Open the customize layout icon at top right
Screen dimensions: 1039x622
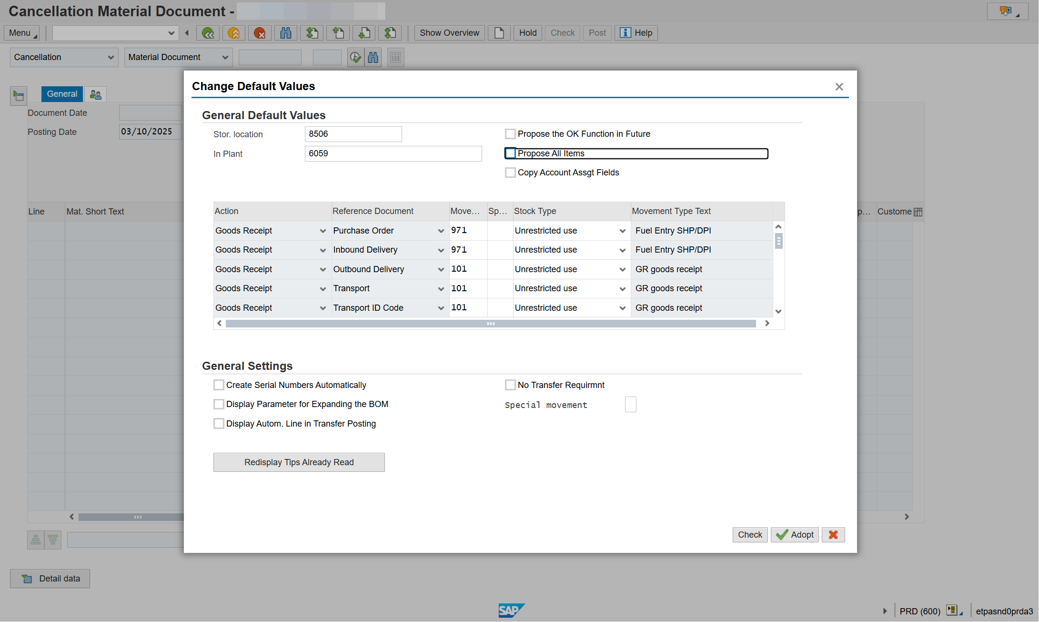pyautogui.click(x=1007, y=11)
